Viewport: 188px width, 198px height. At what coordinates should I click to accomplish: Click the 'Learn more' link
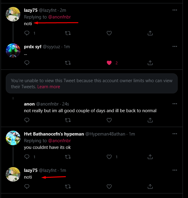click(49, 87)
